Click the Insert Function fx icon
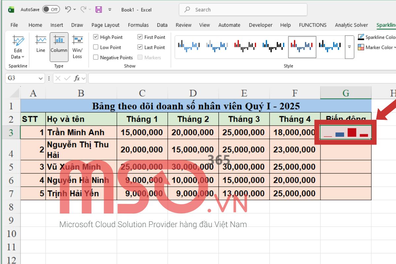The width and height of the screenshot is (396, 264). coord(77,78)
